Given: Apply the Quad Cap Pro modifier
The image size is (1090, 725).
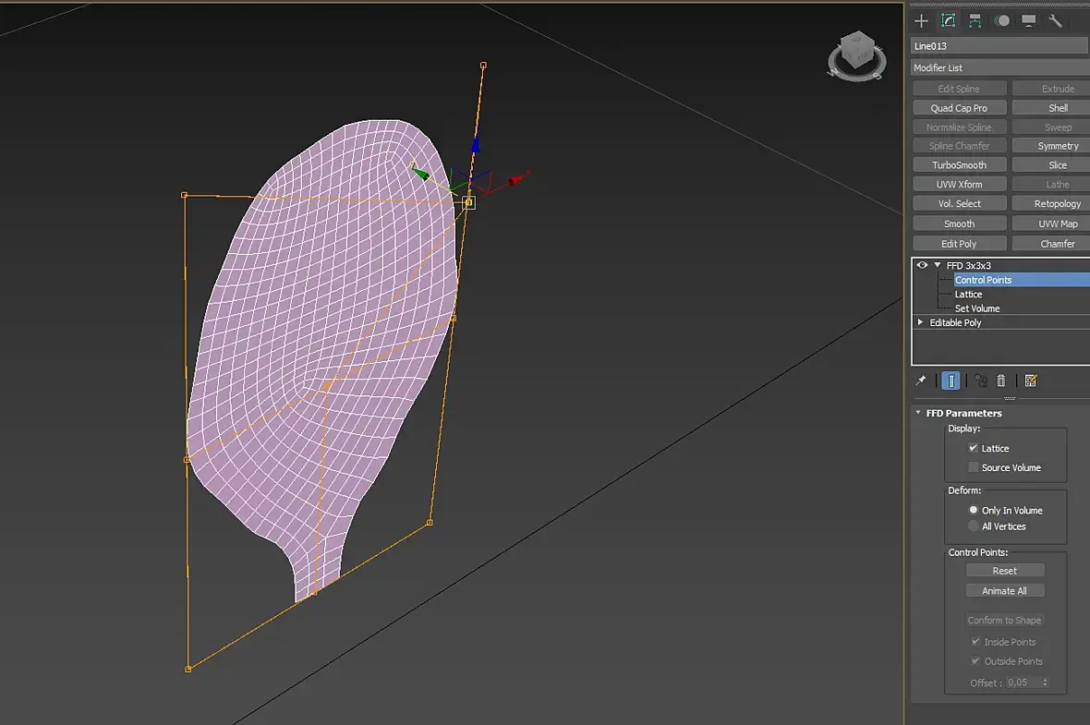Looking at the screenshot, I should click(x=960, y=108).
